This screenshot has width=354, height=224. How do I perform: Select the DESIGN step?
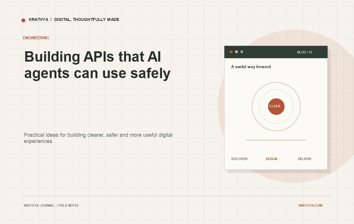tap(271, 159)
